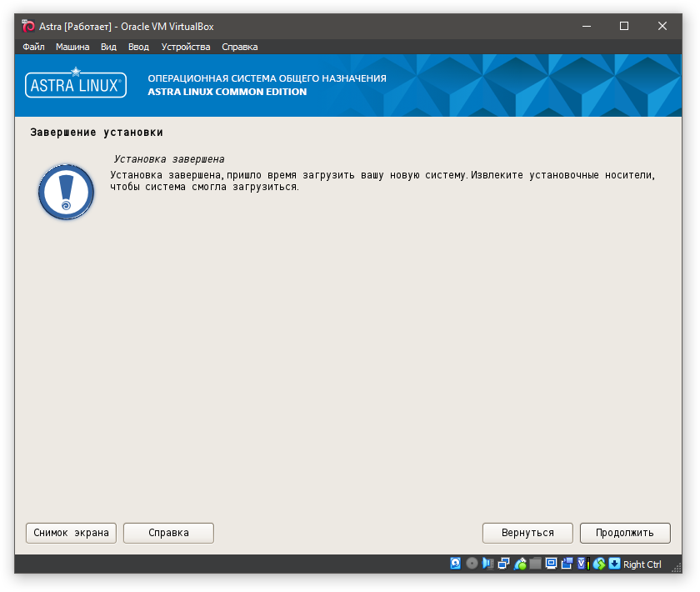Minimize the VirtualBox window
Viewport: 700px width, 592px height.
pyautogui.click(x=587, y=27)
